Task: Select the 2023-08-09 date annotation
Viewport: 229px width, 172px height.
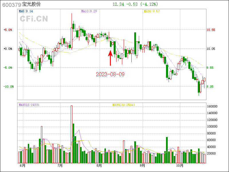Action: click(x=110, y=74)
